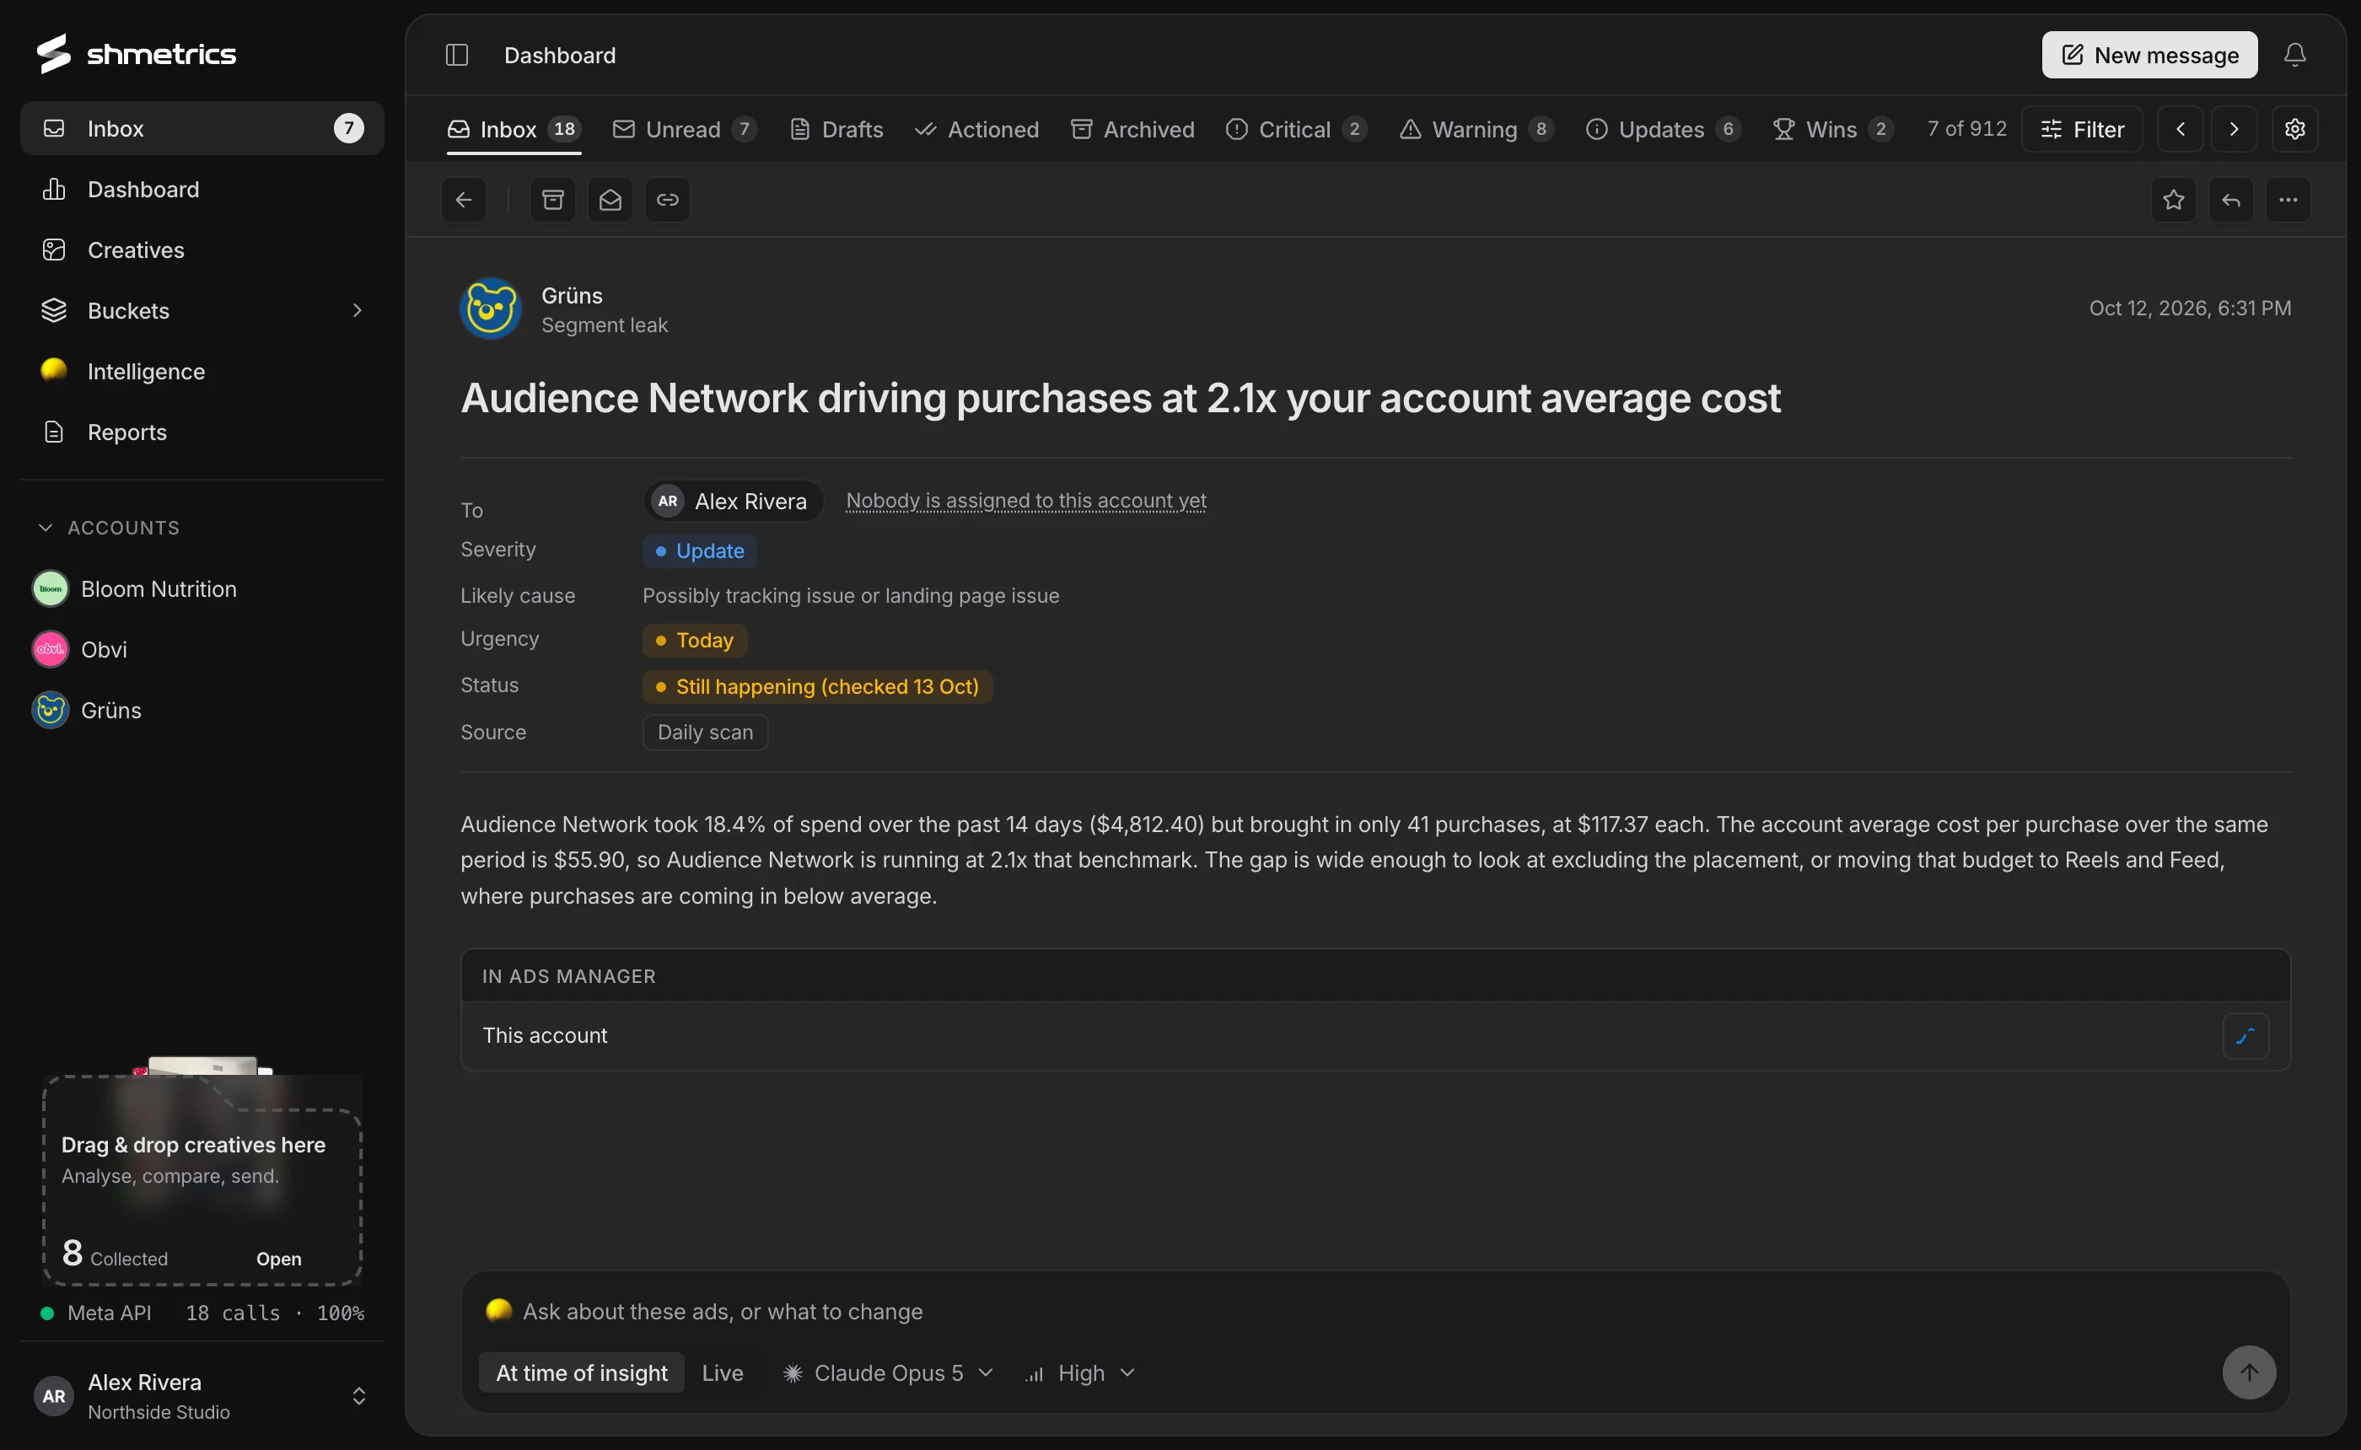Click the shmetrics logo
The image size is (2361, 1450).
(x=136, y=54)
